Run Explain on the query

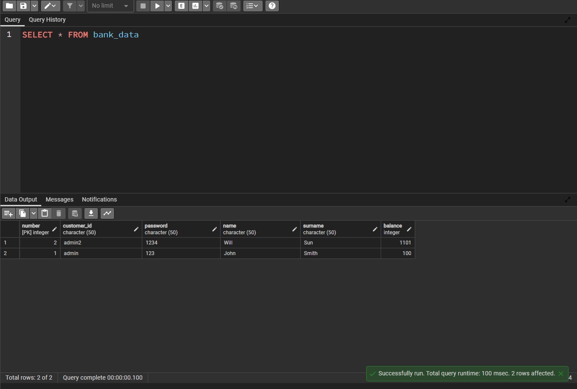click(181, 6)
